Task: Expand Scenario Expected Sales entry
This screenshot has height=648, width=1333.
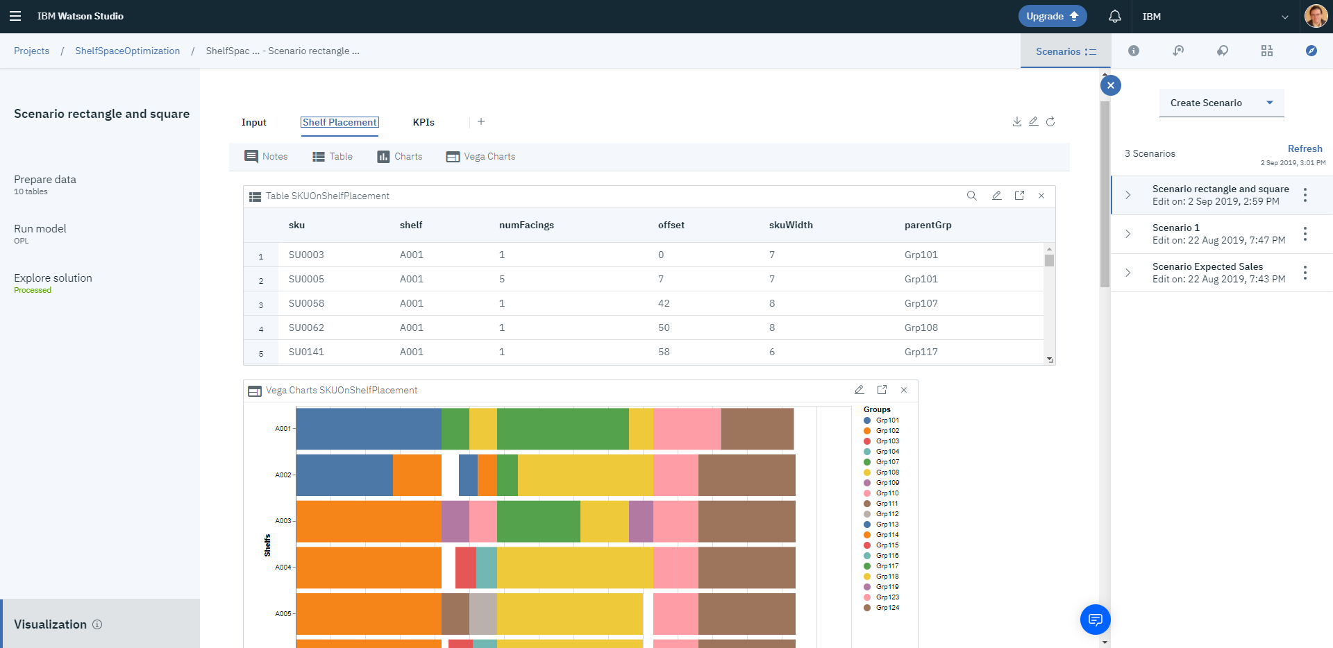Action: pyautogui.click(x=1128, y=273)
